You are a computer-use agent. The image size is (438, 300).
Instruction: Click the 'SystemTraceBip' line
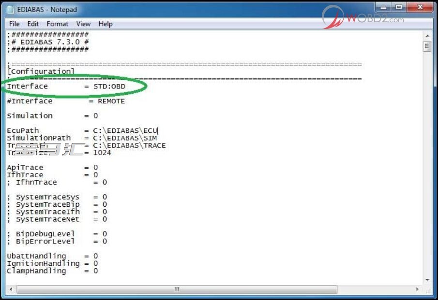pyautogui.click(x=57, y=204)
